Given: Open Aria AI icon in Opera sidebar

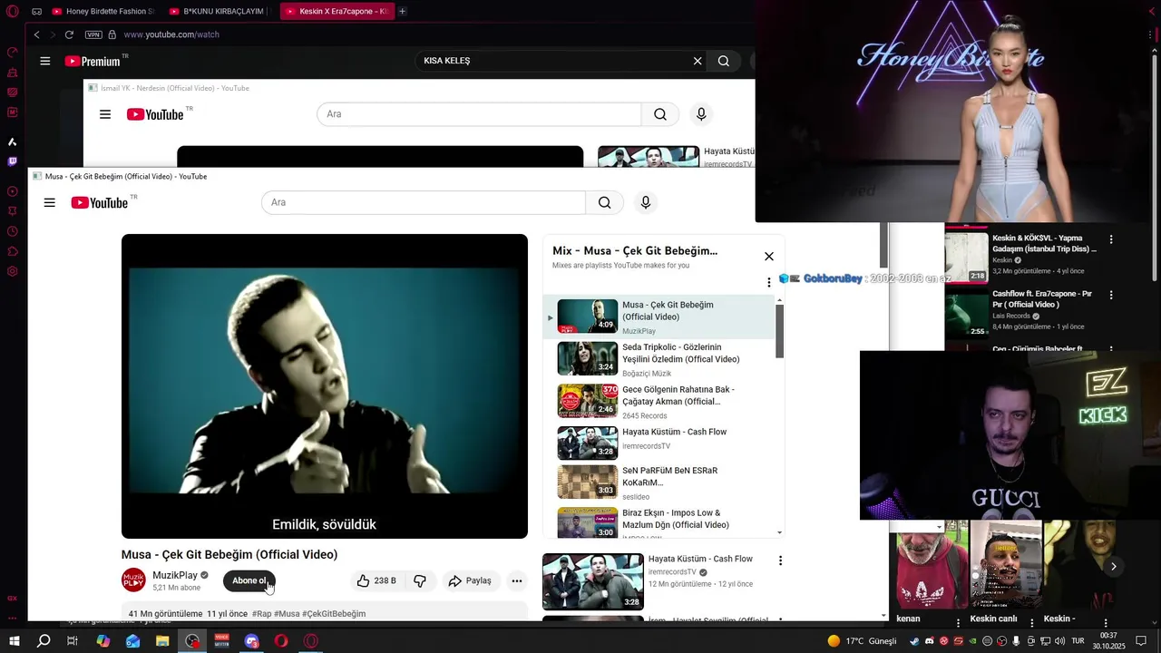Looking at the screenshot, I should click(x=12, y=141).
